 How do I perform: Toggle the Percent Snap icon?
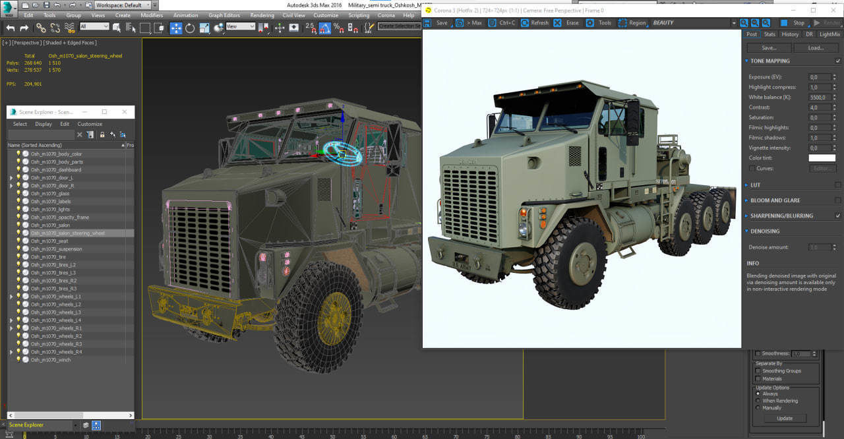339,28
